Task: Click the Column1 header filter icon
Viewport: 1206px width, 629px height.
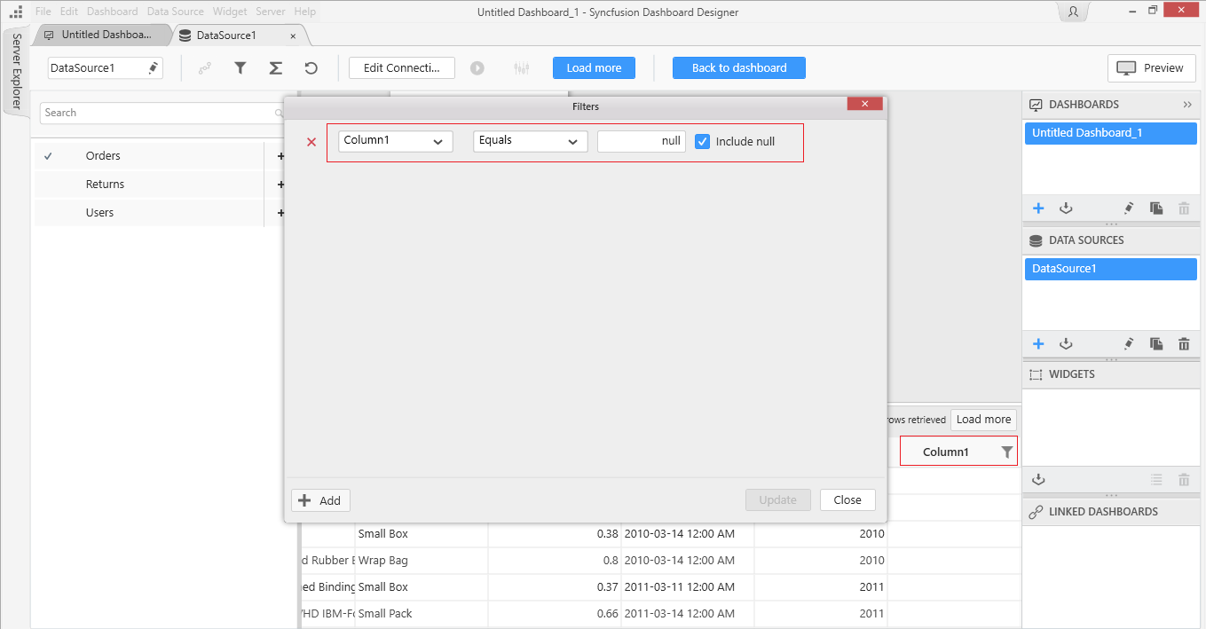Action: [x=1006, y=452]
